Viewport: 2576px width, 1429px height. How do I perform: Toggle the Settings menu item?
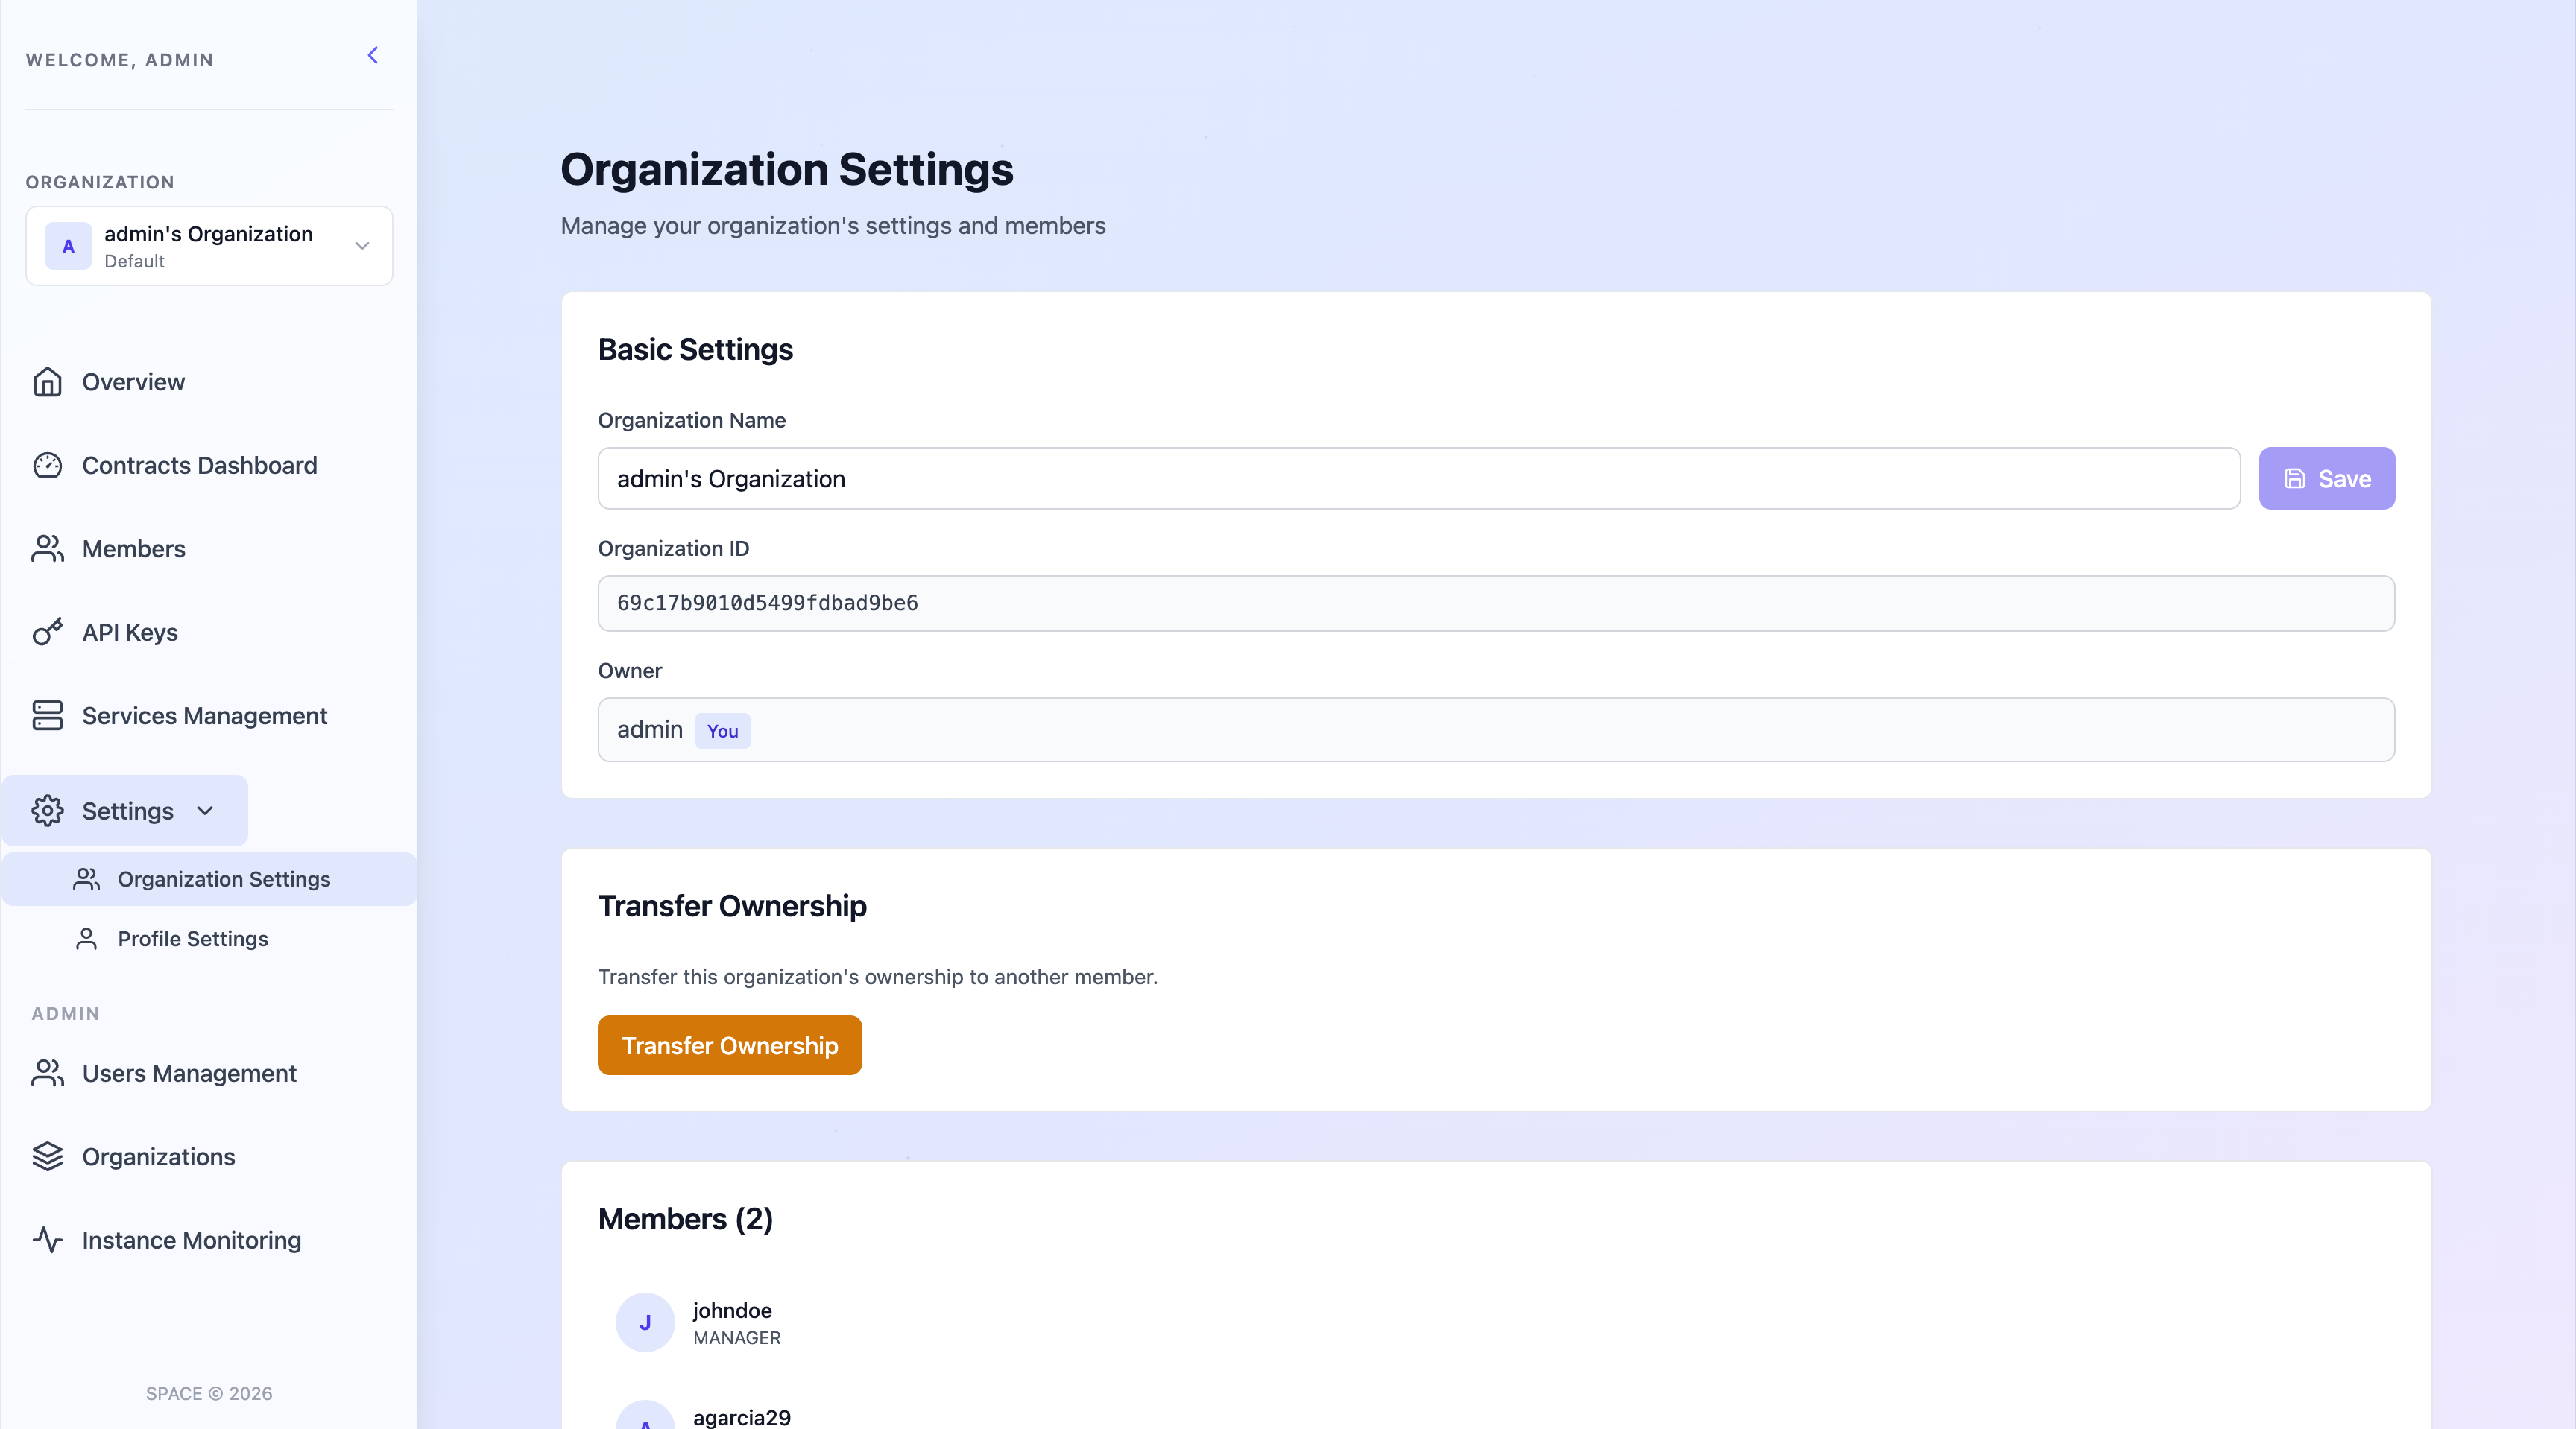(x=125, y=811)
